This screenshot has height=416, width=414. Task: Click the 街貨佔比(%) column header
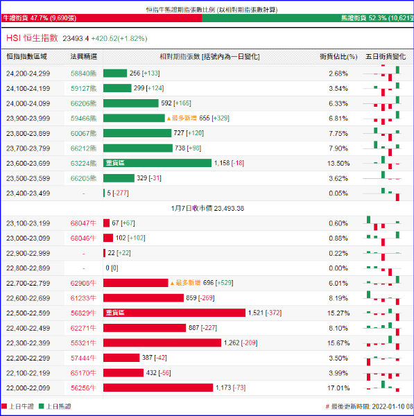(x=338, y=57)
